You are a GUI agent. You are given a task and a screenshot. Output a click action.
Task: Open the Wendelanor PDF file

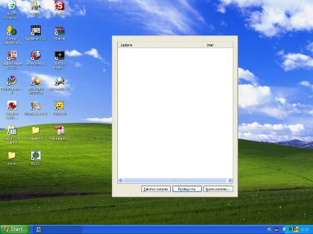[x=60, y=131]
